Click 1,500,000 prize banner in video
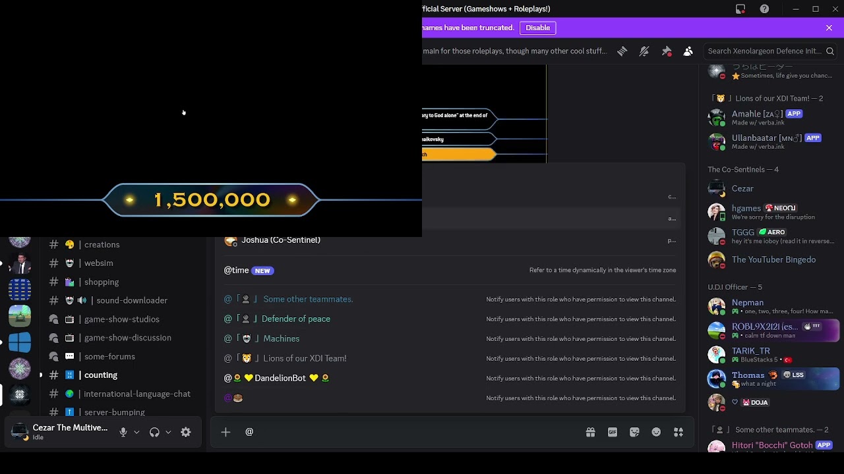 click(x=212, y=199)
